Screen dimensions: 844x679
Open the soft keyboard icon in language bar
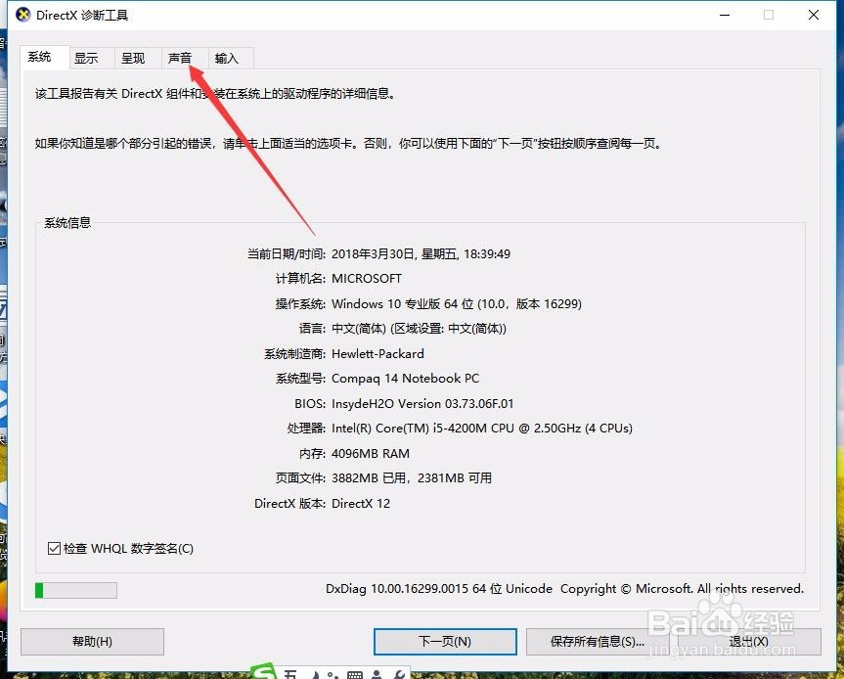(356, 673)
